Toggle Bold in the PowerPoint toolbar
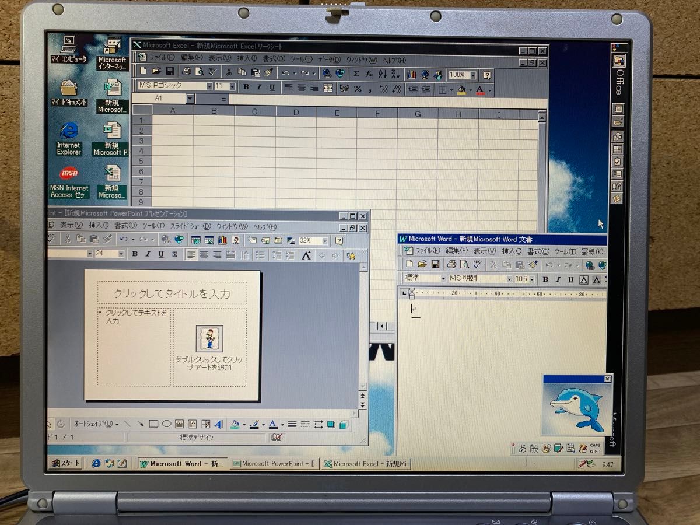The height and width of the screenshot is (525, 700). pos(135,254)
